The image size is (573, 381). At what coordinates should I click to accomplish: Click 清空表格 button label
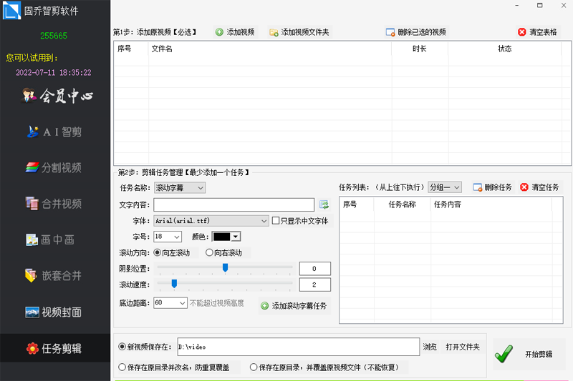click(x=543, y=32)
